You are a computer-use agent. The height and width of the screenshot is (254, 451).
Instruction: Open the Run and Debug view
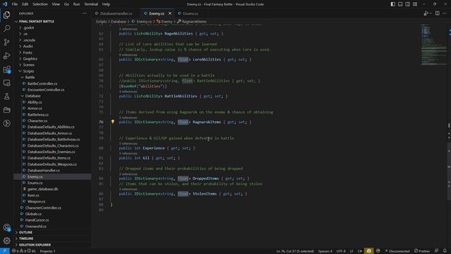point(6,56)
